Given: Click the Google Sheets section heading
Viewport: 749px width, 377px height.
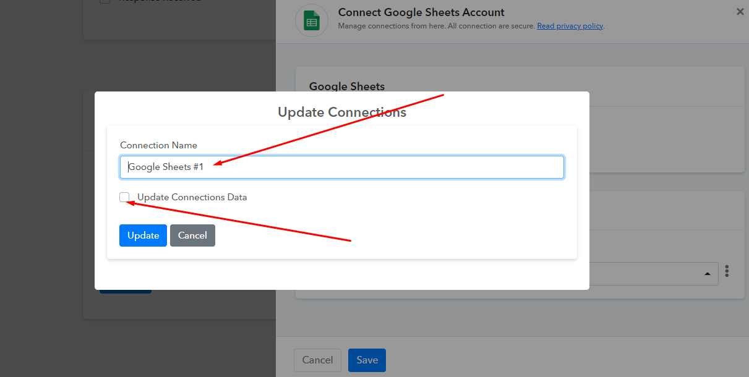Looking at the screenshot, I should pos(347,87).
